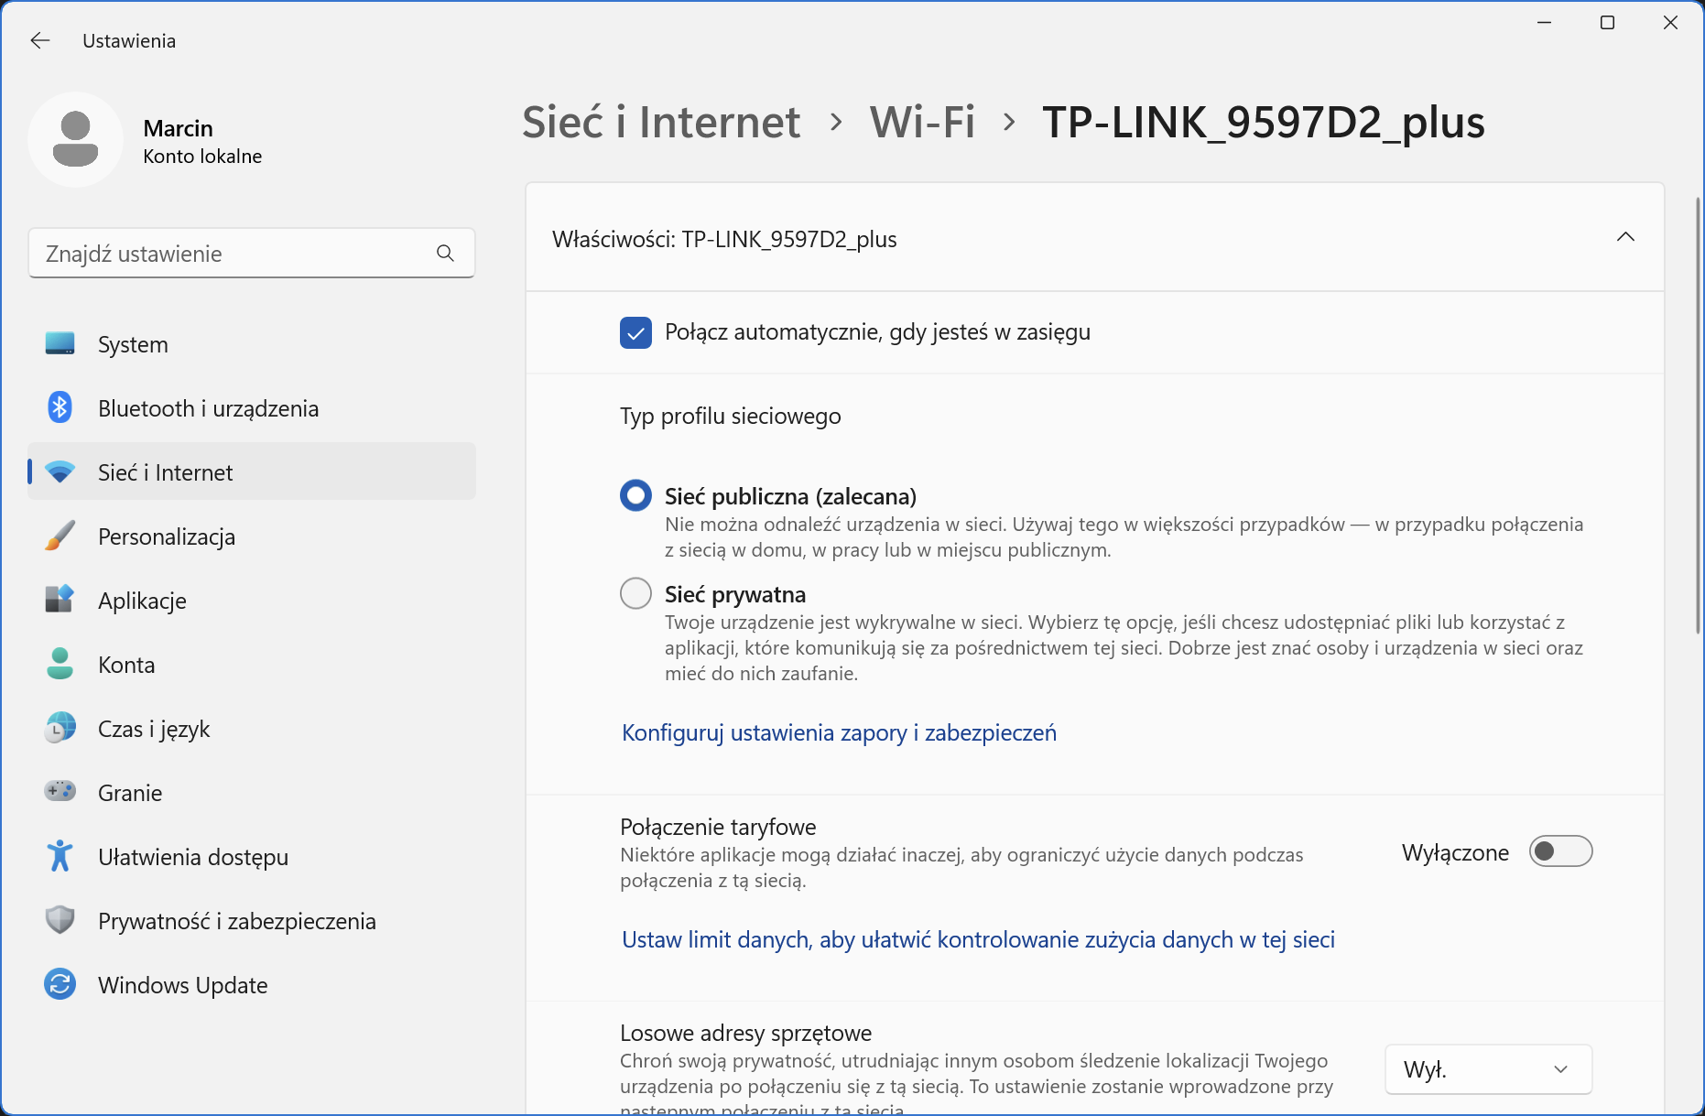This screenshot has height=1116, width=1705.
Task: Click the Prywatność shield icon
Action: click(60, 920)
